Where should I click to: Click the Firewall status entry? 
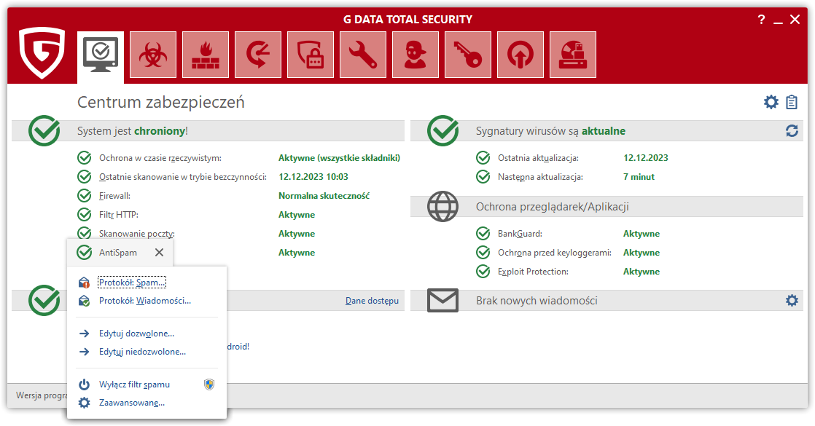click(115, 196)
